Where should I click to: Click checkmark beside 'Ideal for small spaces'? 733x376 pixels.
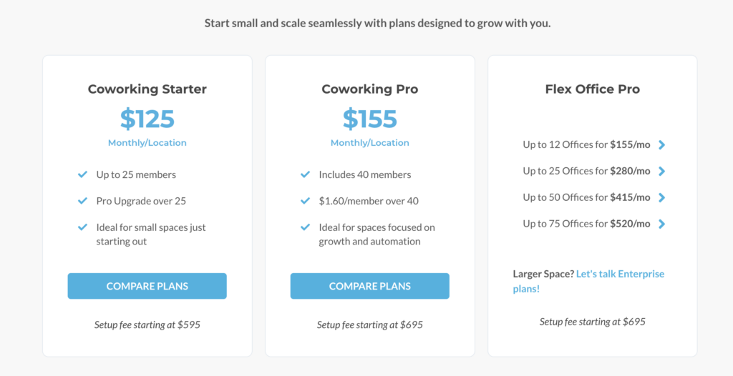pos(82,227)
